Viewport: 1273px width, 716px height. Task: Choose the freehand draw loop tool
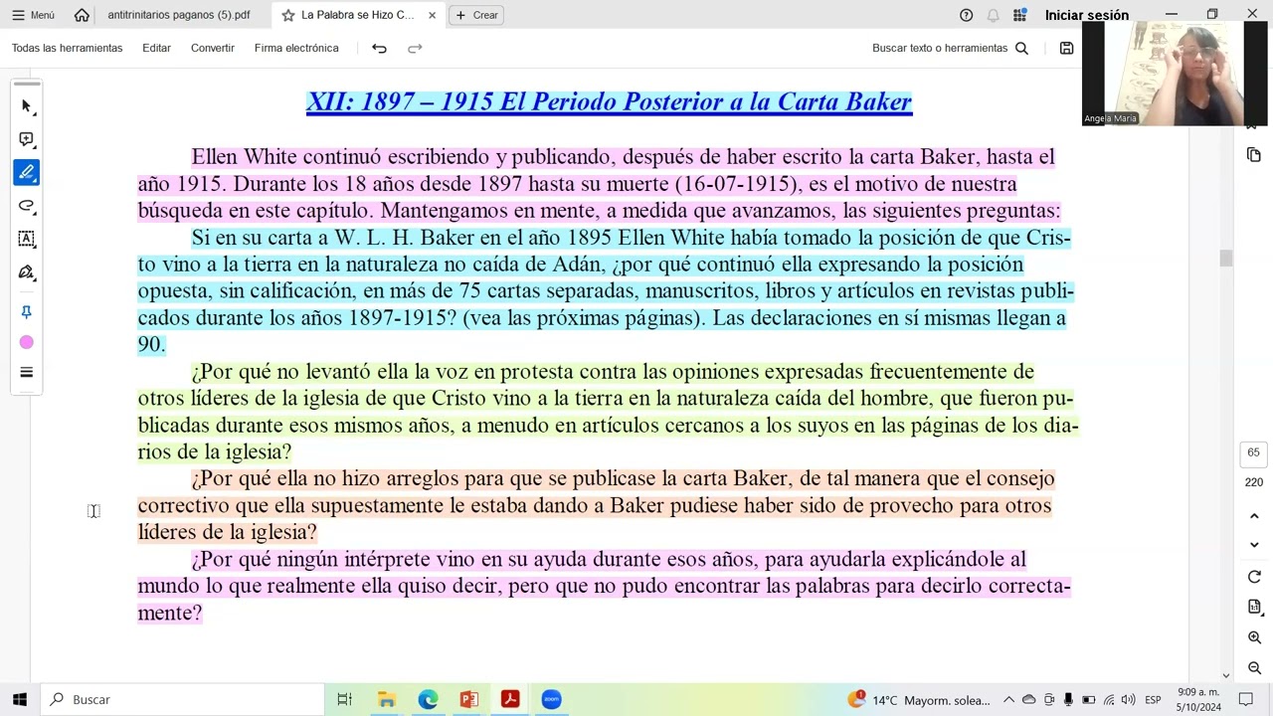click(x=27, y=206)
